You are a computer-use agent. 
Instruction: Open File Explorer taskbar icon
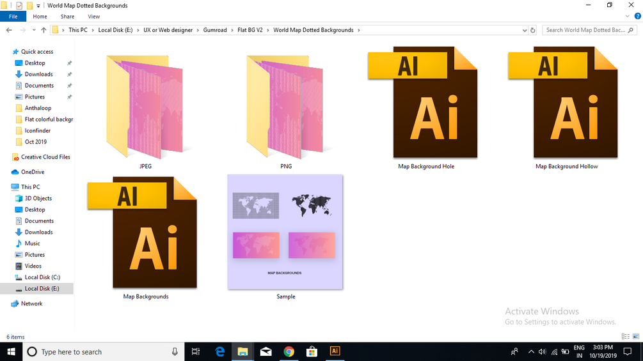(242, 351)
